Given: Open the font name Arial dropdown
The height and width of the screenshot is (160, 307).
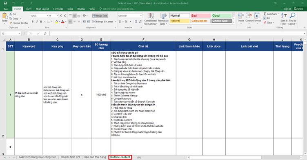Looking at the screenshot, I should coord(48,15).
